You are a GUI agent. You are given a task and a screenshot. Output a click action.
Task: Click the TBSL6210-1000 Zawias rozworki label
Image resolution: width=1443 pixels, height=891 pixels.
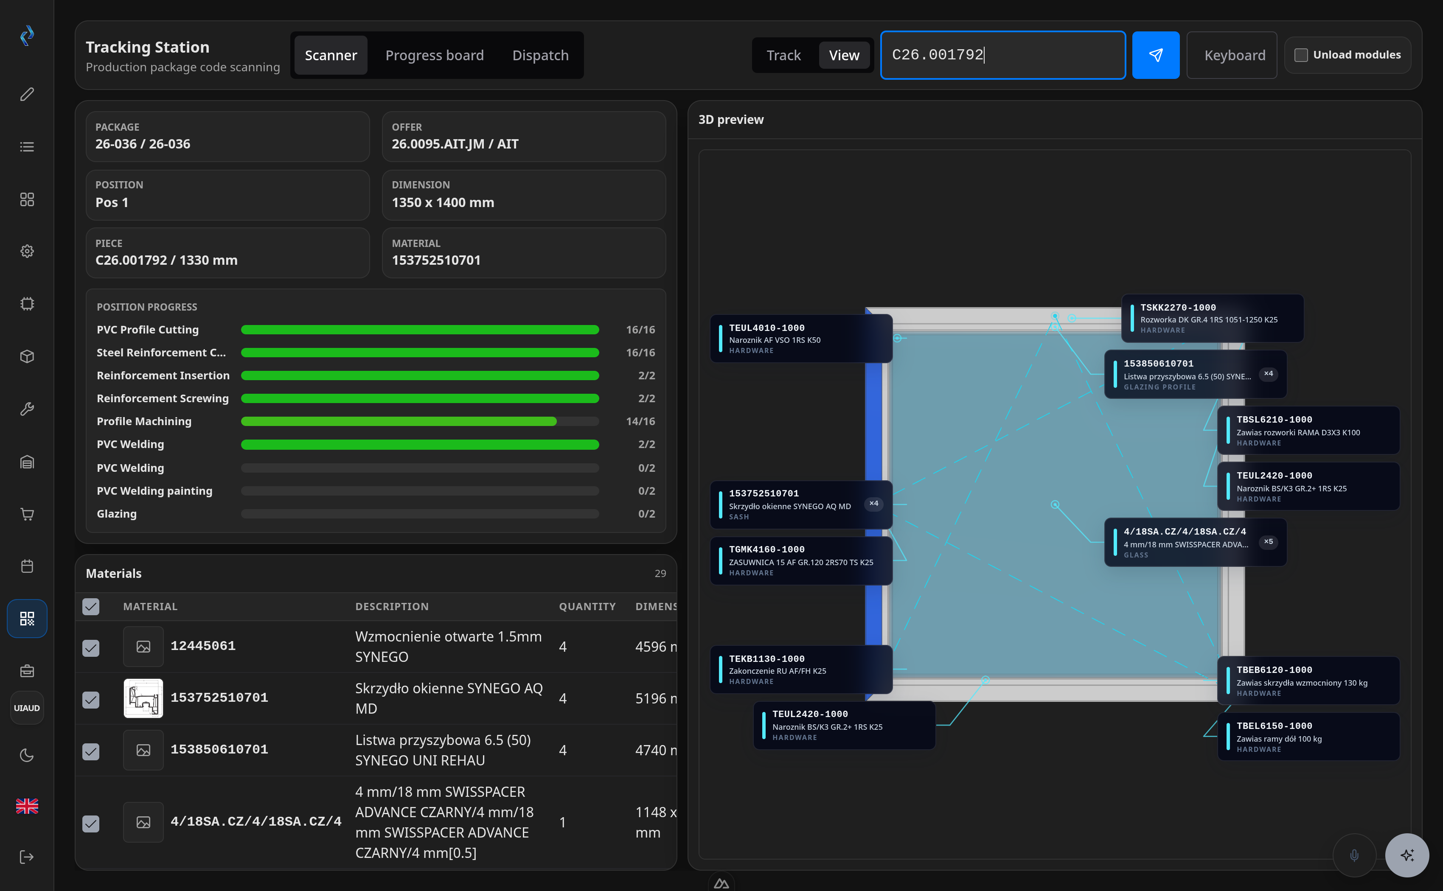(1308, 430)
